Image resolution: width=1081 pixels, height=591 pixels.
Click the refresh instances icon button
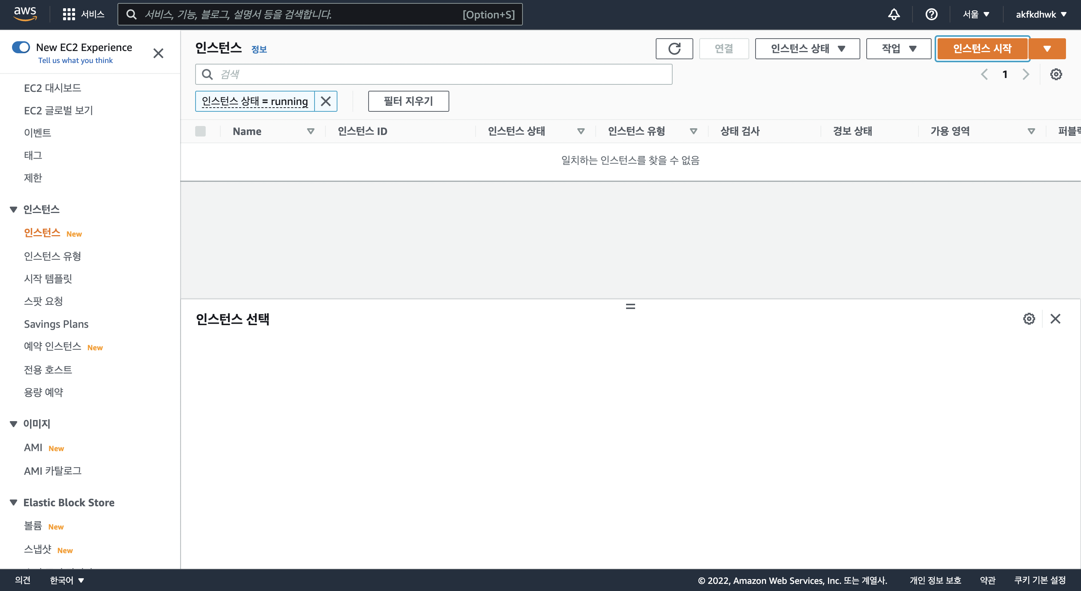(674, 49)
